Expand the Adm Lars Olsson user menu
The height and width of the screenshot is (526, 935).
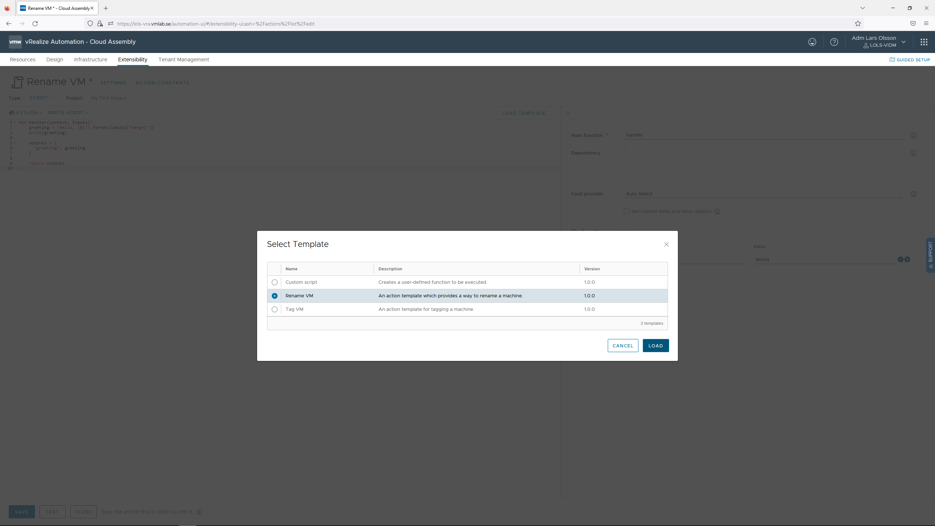click(x=878, y=42)
